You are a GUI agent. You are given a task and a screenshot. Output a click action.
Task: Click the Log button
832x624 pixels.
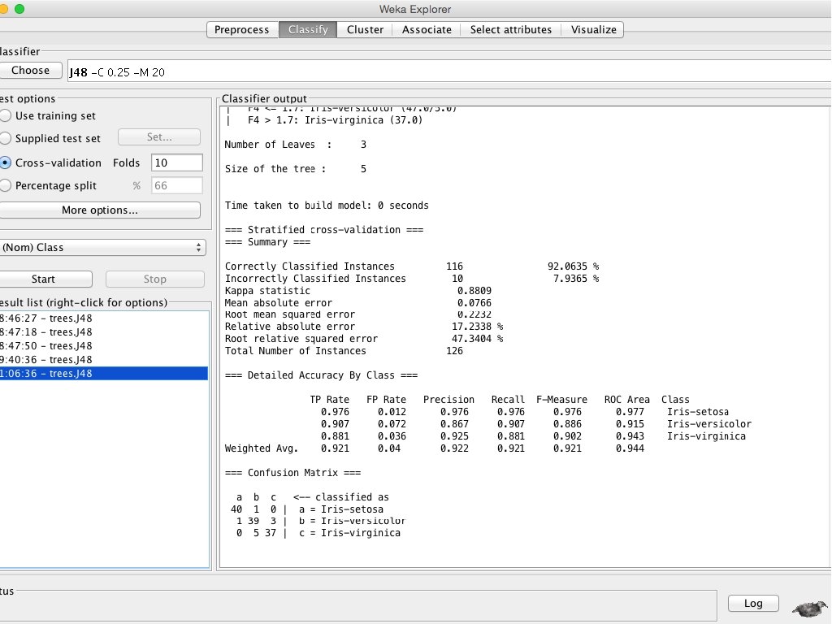click(x=752, y=604)
